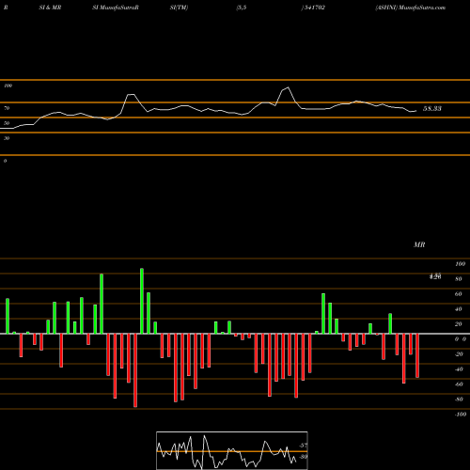Screen dimensions: 470x470
Task: Click the 'SI & MR' header text
Action: (x=50, y=8)
